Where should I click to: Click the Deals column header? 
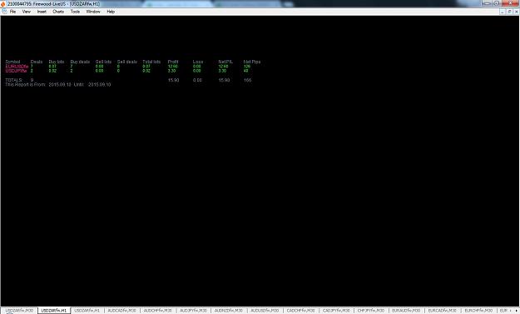pyautogui.click(x=37, y=62)
